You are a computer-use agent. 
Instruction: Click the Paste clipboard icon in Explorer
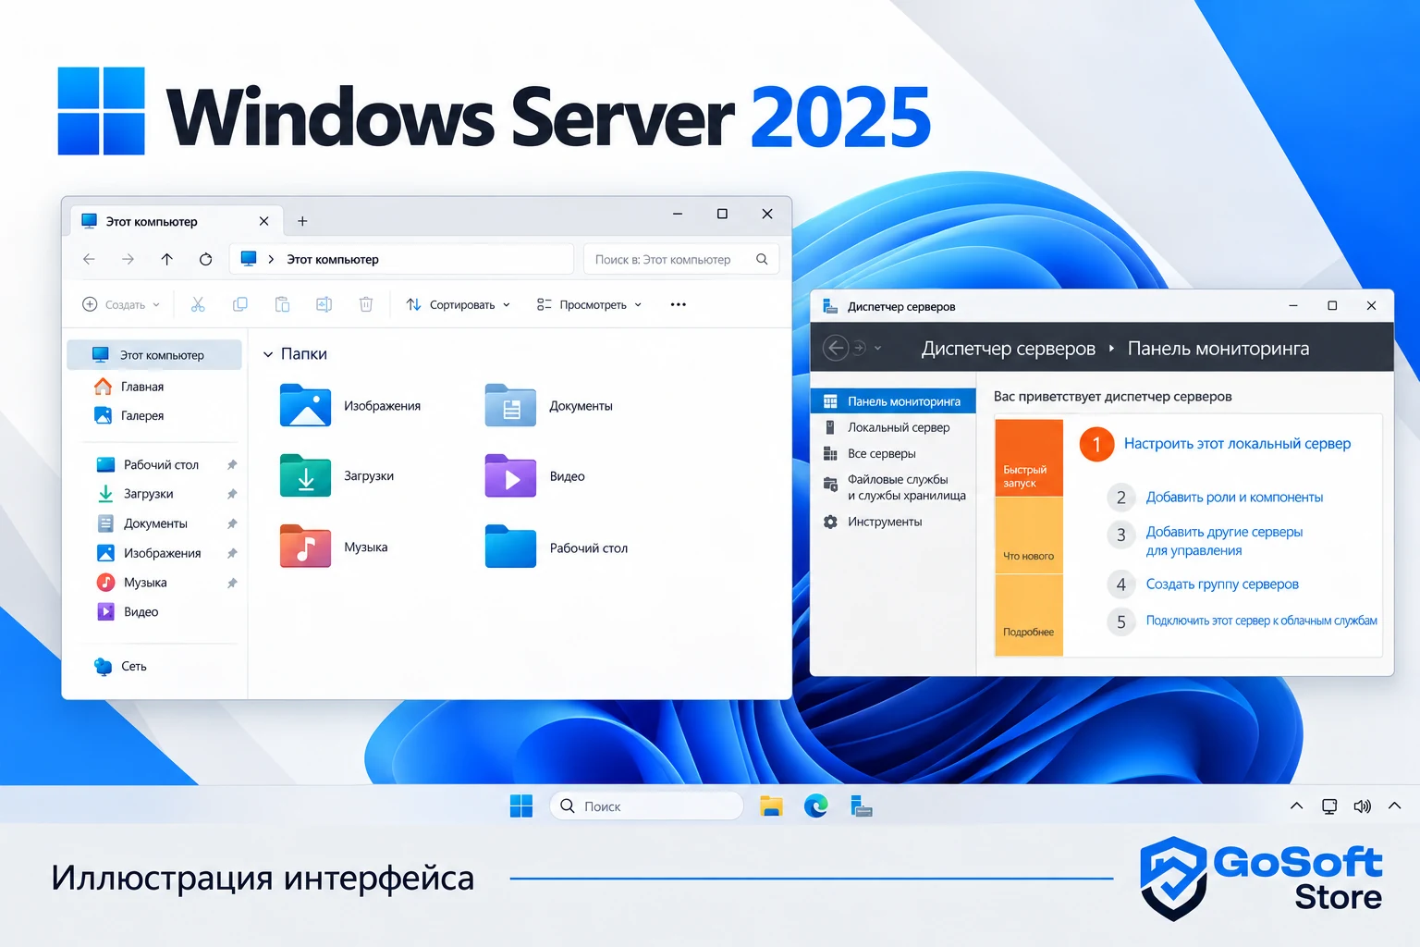coord(283,304)
